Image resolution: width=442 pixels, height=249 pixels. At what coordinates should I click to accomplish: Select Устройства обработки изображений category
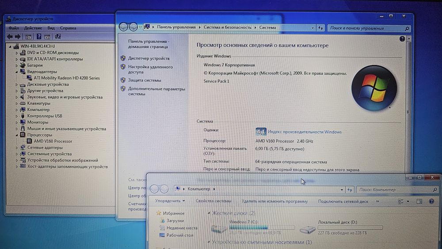click(63, 160)
